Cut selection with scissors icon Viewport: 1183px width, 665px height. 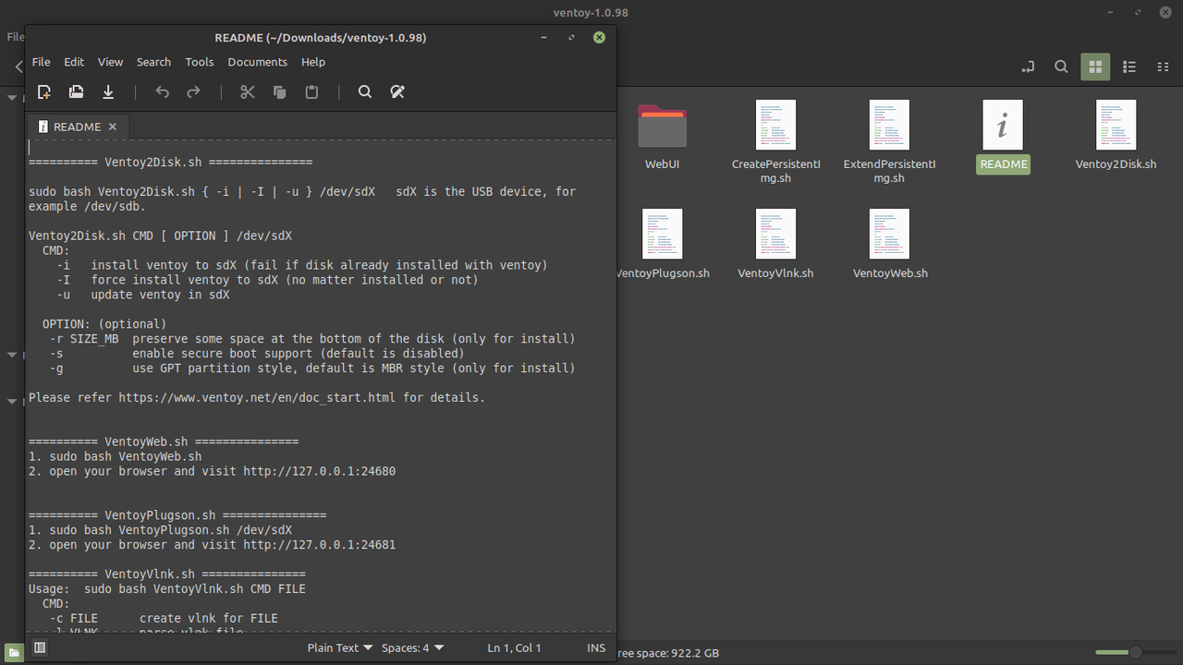point(248,91)
